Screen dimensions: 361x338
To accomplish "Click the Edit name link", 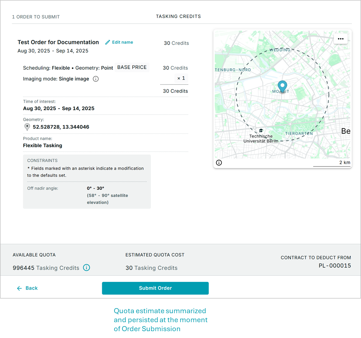I will [x=122, y=42].
